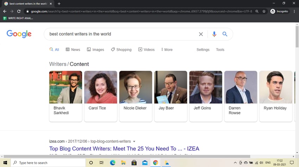Click the padlock site info icon
The image size is (299, 167).
(27, 12)
